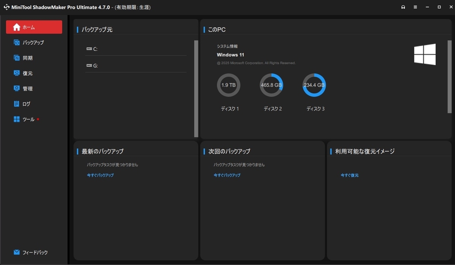Click the このPC panel scrollbar
The image size is (455, 265).
coord(449,76)
